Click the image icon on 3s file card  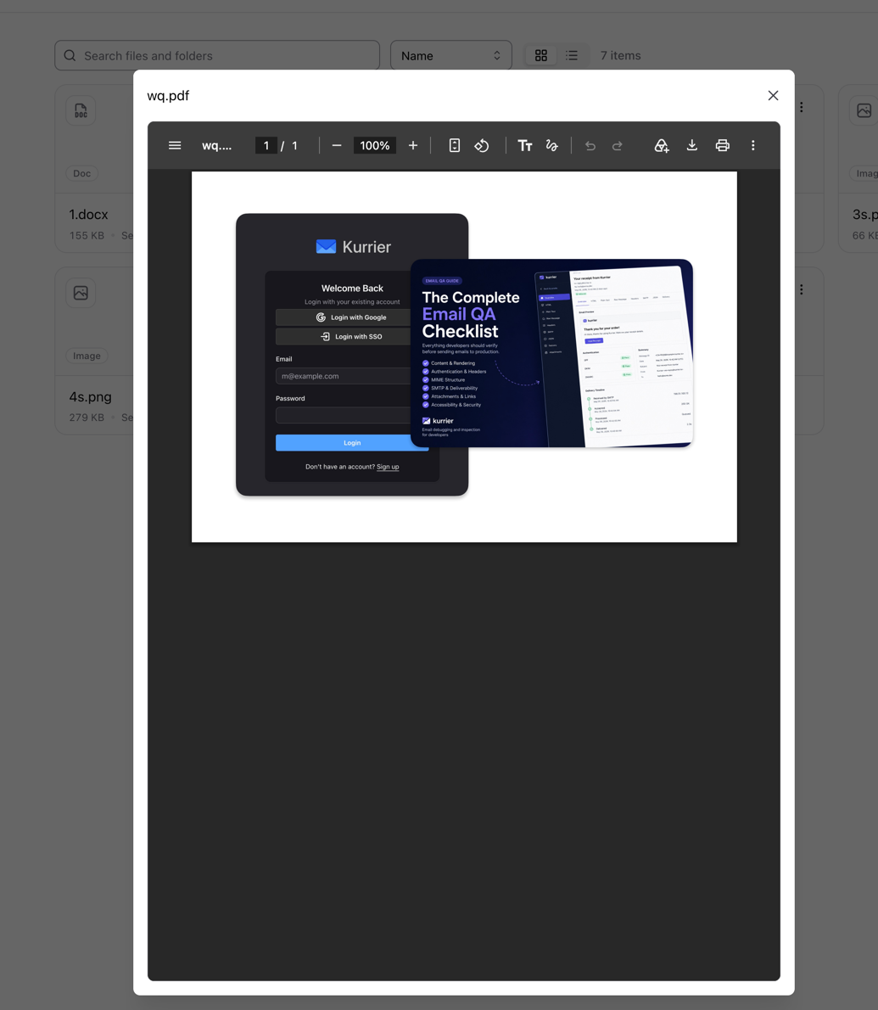coord(864,111)
